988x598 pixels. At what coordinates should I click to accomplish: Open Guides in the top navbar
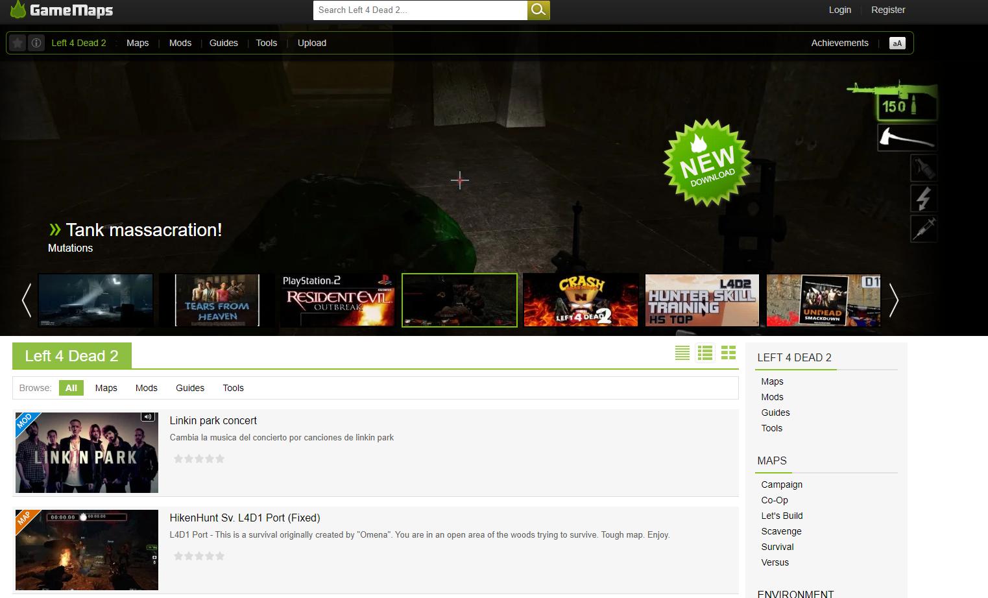point(224,43)
